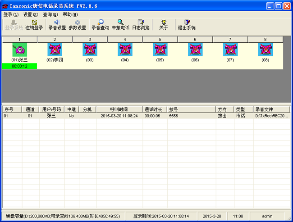Image resolution: width=293 pixels, height=222 pixels.
Task: Select channel (05) phone icon
Action: 160,50
